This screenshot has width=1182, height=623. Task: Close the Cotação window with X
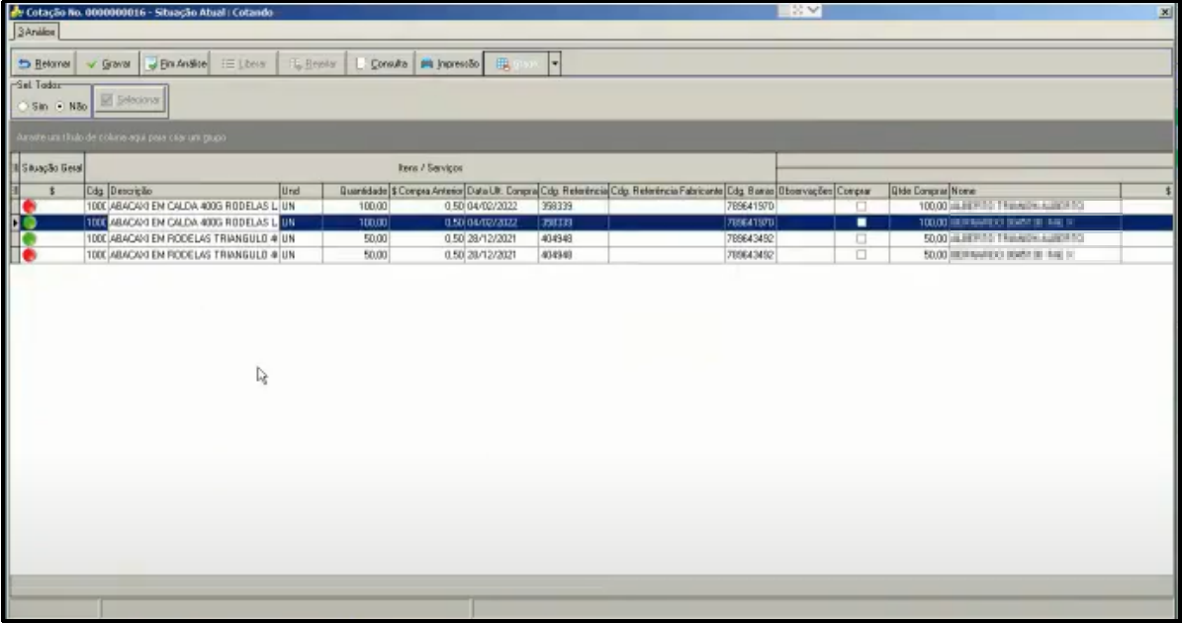(x=1164, y=12)
